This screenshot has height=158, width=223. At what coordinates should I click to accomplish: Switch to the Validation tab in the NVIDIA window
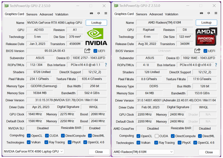pyautogui.click(x=62, y=14)
